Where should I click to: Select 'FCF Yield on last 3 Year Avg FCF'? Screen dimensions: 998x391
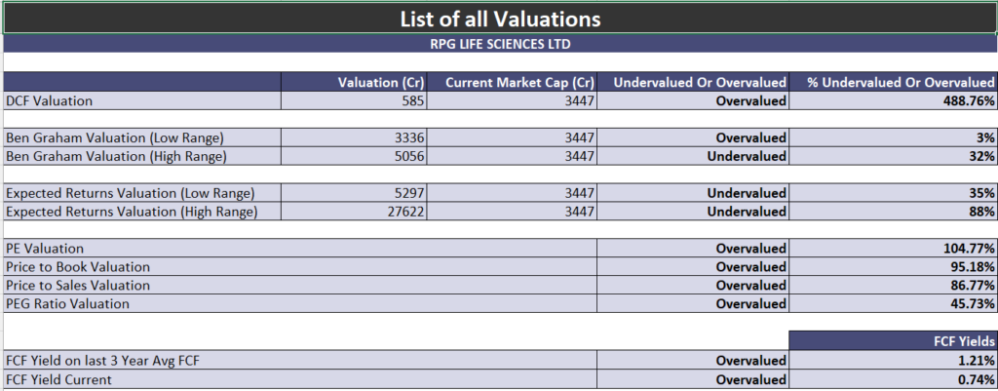tap(300, 361)
